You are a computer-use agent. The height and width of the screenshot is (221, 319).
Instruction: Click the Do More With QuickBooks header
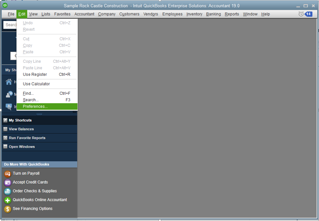click(39, 164)
